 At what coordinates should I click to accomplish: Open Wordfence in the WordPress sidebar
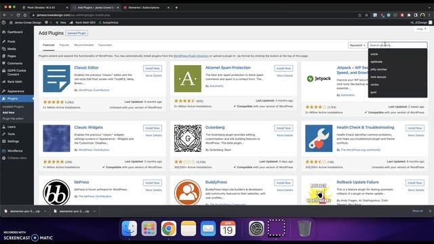[16, 150]
